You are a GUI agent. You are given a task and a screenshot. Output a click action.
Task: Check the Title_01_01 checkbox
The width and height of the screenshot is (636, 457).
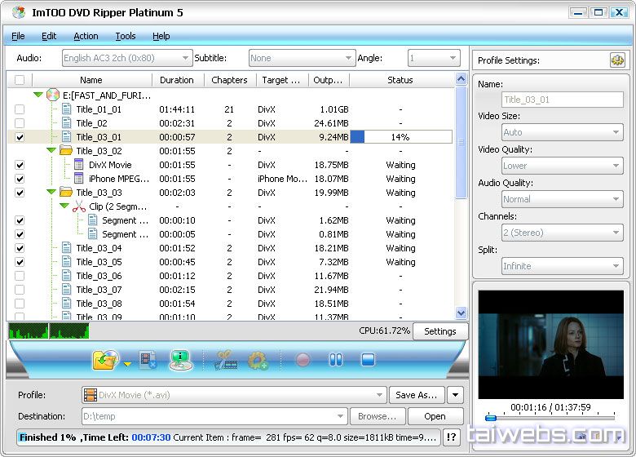click(x=20, y=109)
